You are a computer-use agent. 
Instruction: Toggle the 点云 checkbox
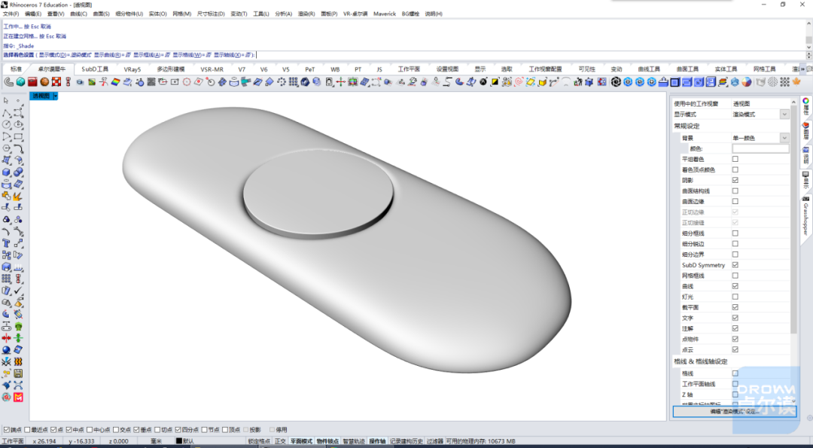(735, 349)
